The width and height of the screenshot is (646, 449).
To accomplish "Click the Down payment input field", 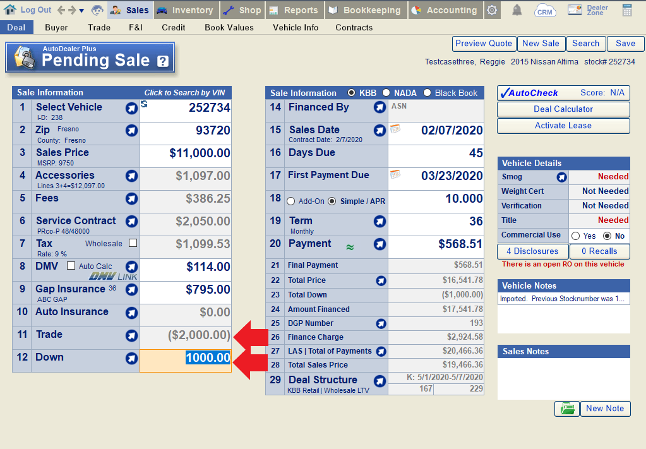I will 185,358.
